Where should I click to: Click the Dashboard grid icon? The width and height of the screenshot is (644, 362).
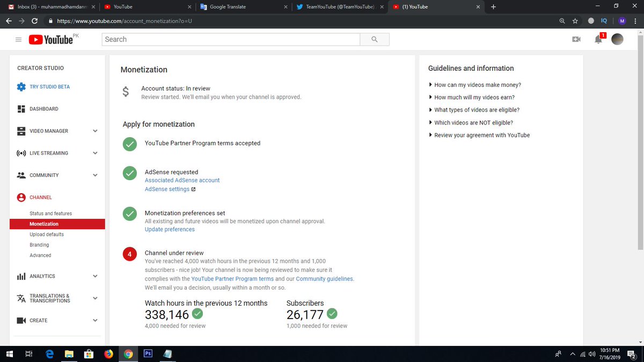point(21,109)
